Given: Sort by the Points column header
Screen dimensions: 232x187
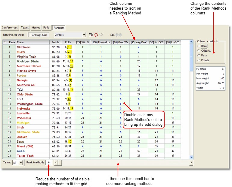Looking at the screenshot, I should [x=55, y=42].
